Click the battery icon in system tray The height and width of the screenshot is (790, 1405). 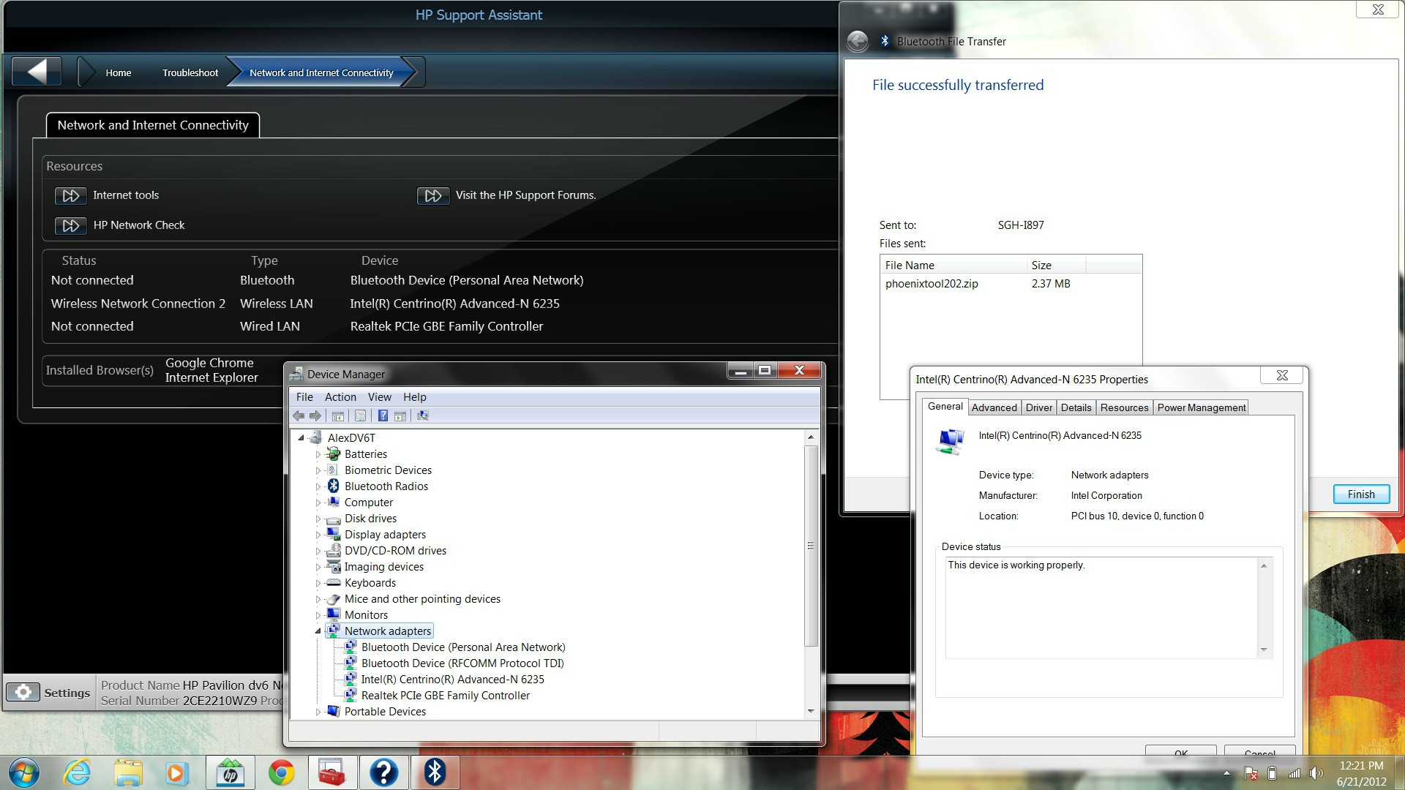tap(1273, 773)
